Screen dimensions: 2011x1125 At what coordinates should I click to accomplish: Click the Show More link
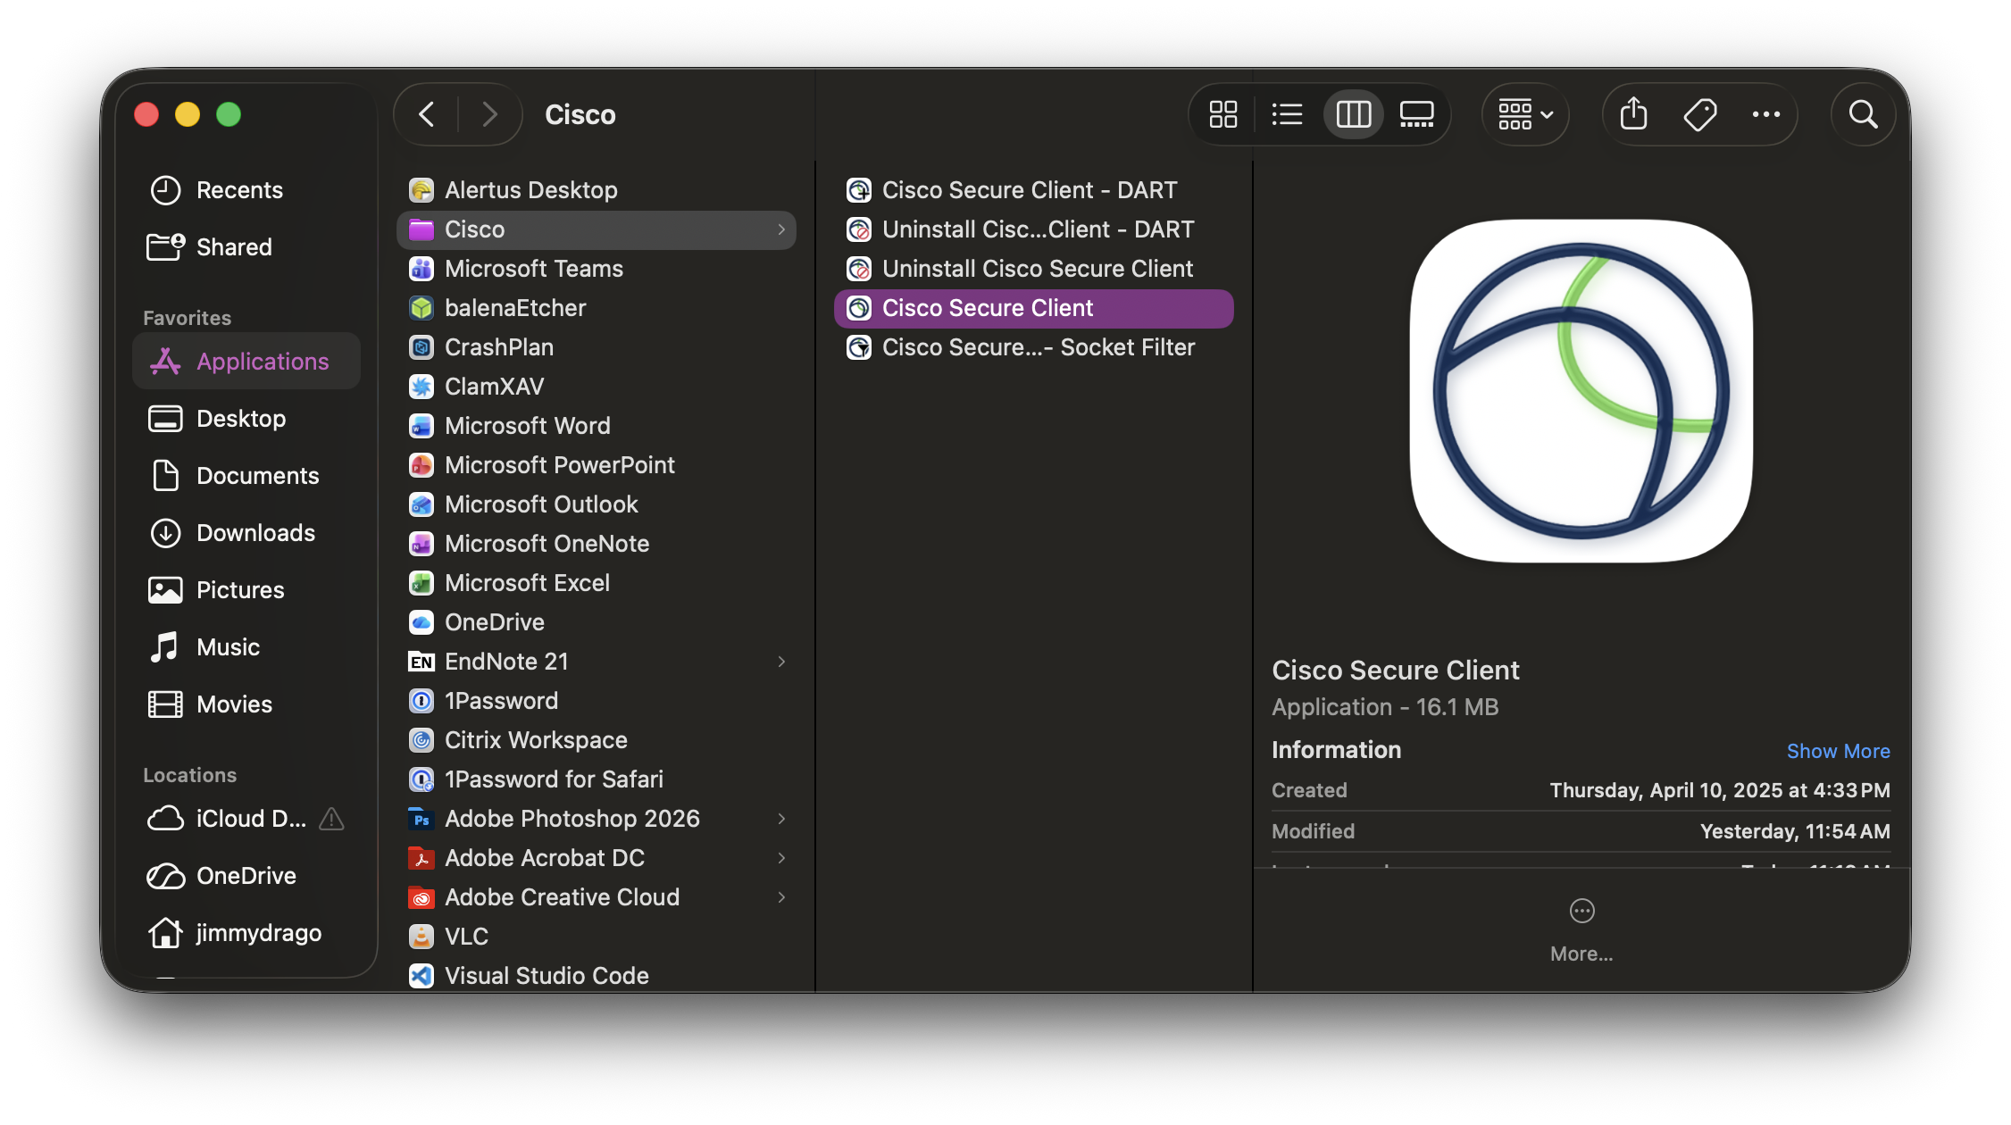[x=1838, y=751]
